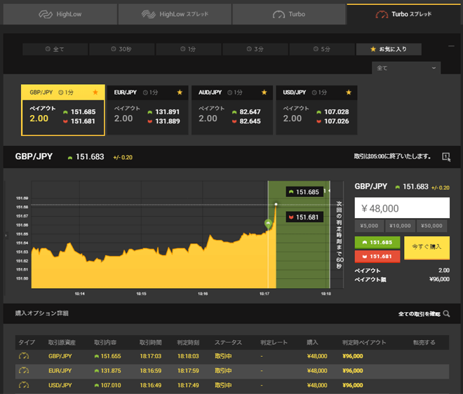Select the EUR/JPY 1分 card
The width and height of the screenshot is (463, 394).
pos(147,110)
